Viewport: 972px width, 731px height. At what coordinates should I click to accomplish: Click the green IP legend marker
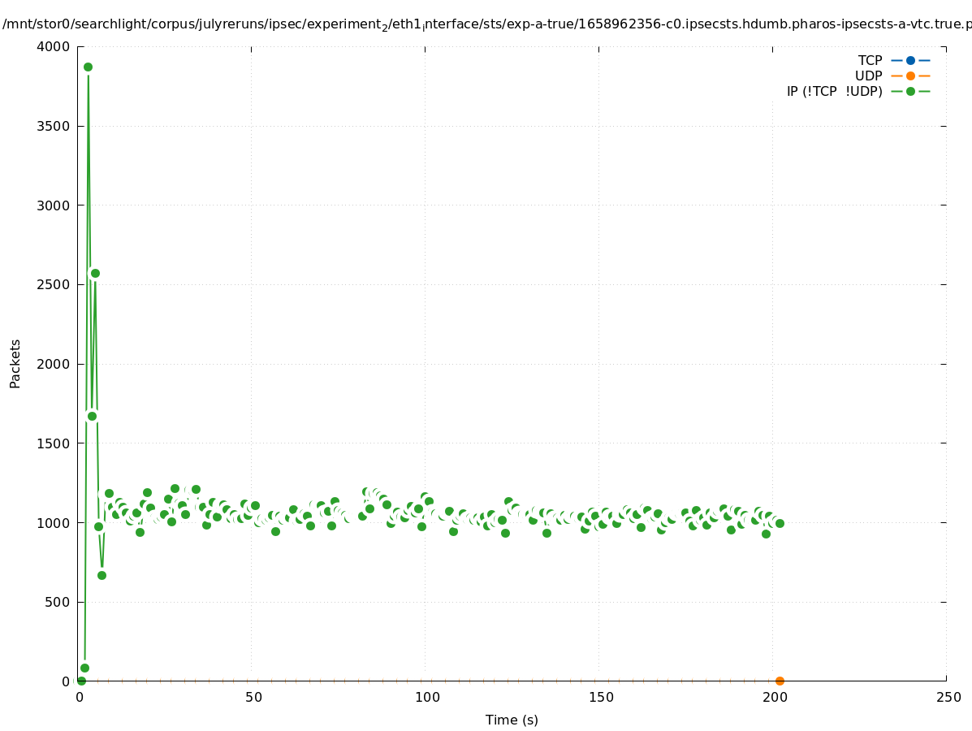[910, 91]
